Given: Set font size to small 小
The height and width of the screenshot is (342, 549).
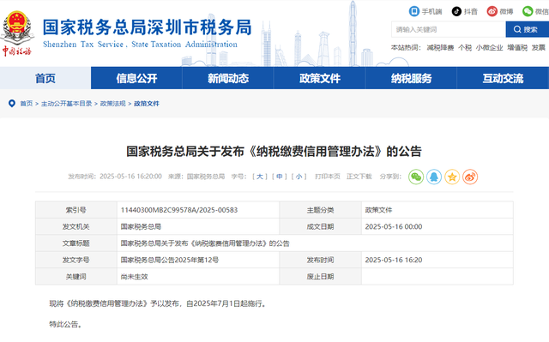Looking at the screenshot, I should click(299, 177).
